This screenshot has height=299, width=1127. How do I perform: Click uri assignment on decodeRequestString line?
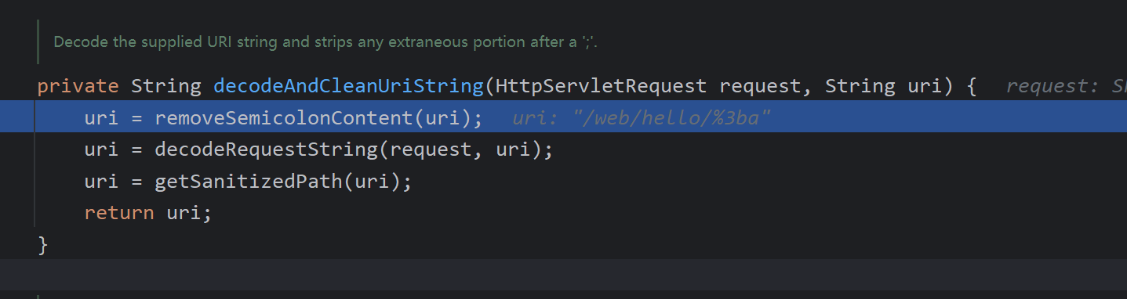point(102,149)
